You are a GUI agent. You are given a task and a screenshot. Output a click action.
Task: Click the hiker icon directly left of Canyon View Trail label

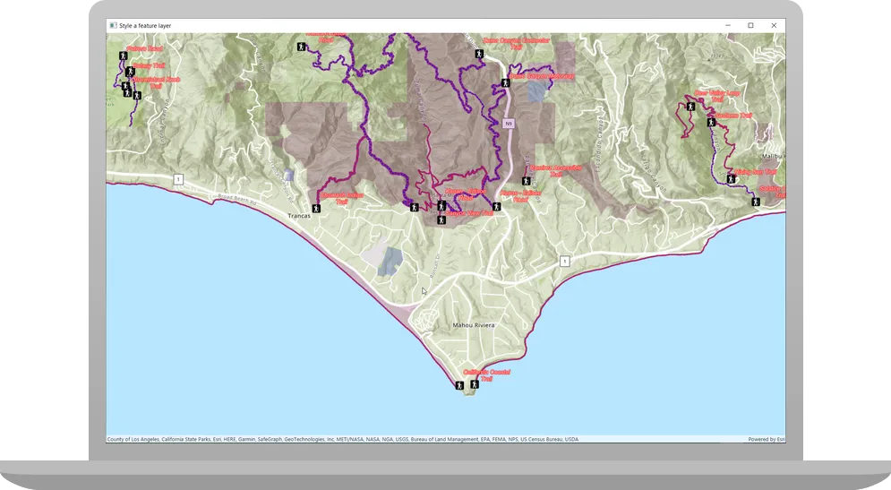441,219
